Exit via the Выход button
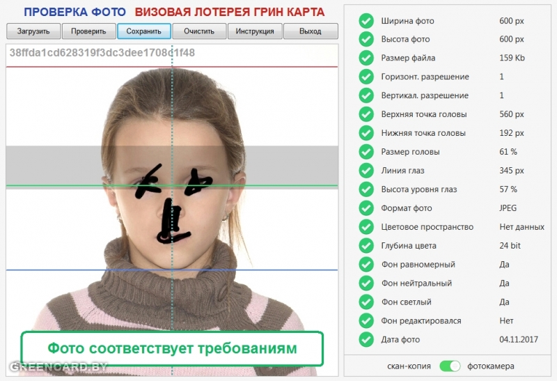The height and width of the screenshot is (381, 557). pos(311,31)
